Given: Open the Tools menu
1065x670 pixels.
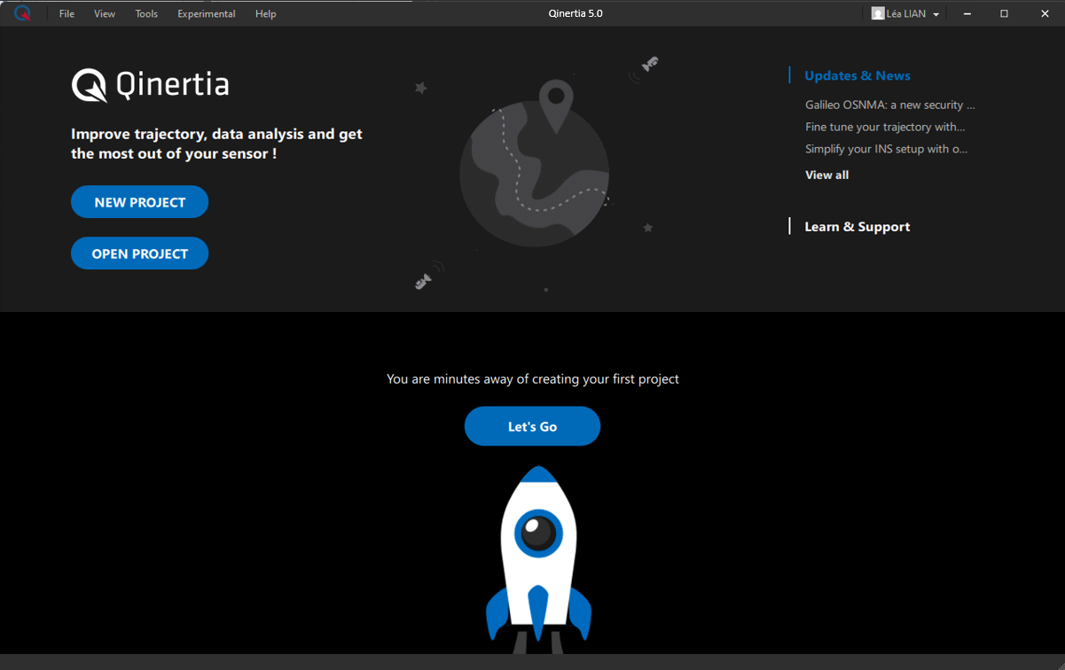Looking at the screenshot, I should click(x=146, y=14).
